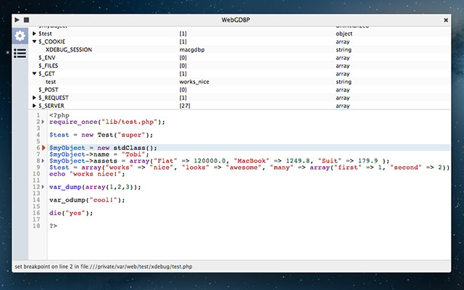This screenshot has height=290, width=464.
Task: Collapse the $_COOKIE array
Action: pos(34,41)
